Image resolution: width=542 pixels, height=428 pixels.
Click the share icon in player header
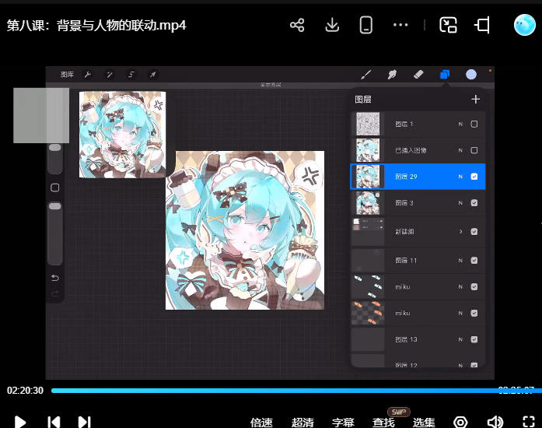click(296, 25)
